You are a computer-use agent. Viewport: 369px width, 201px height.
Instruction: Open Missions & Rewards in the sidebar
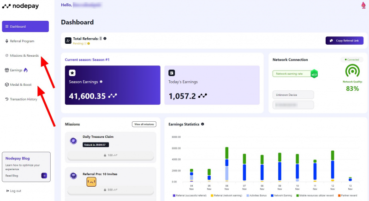click(x=24, y=55)
